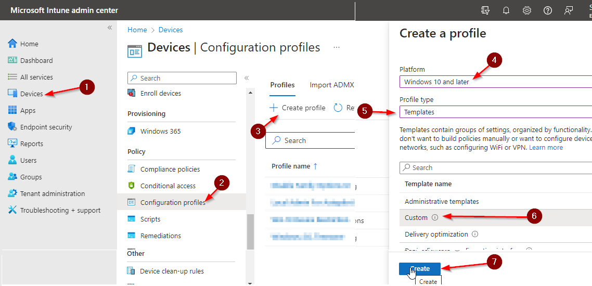
Task: Open Groups in the left navigation
Action: (x=25, y=177)
